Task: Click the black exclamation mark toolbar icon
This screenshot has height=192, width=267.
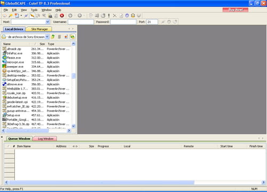Action: pos(109,15)
